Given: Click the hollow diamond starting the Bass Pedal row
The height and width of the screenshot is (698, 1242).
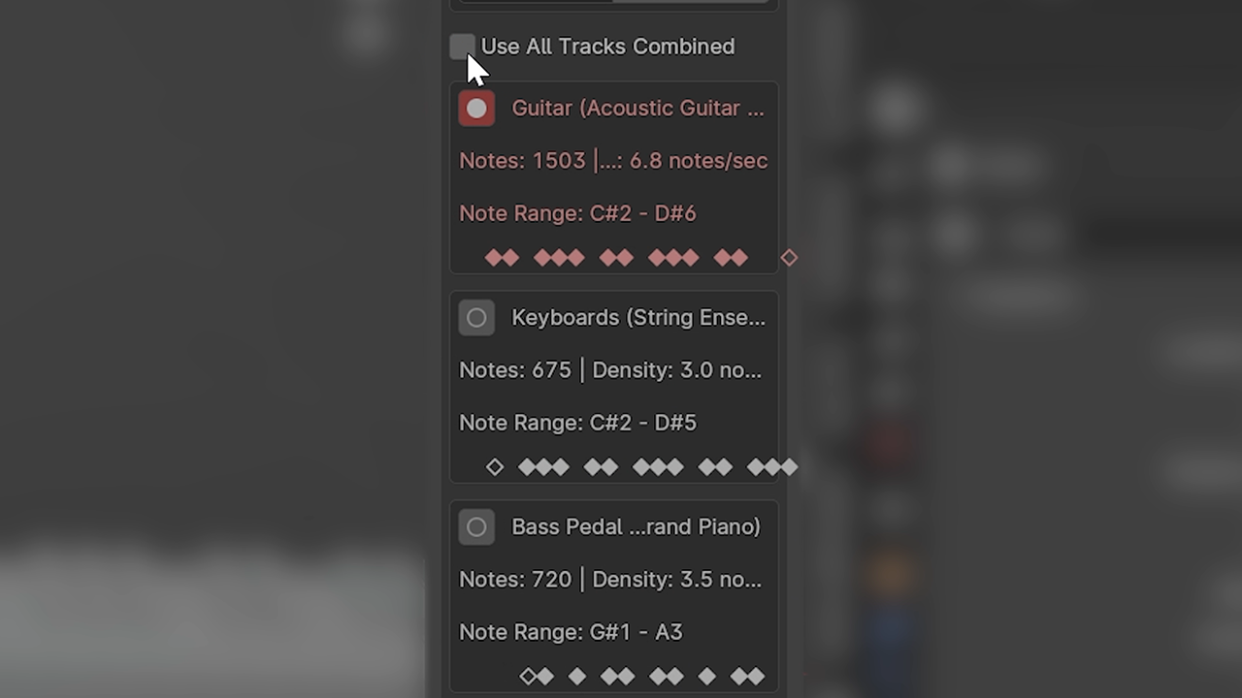Looking at the screenshot, I should (x=528, y=677).
